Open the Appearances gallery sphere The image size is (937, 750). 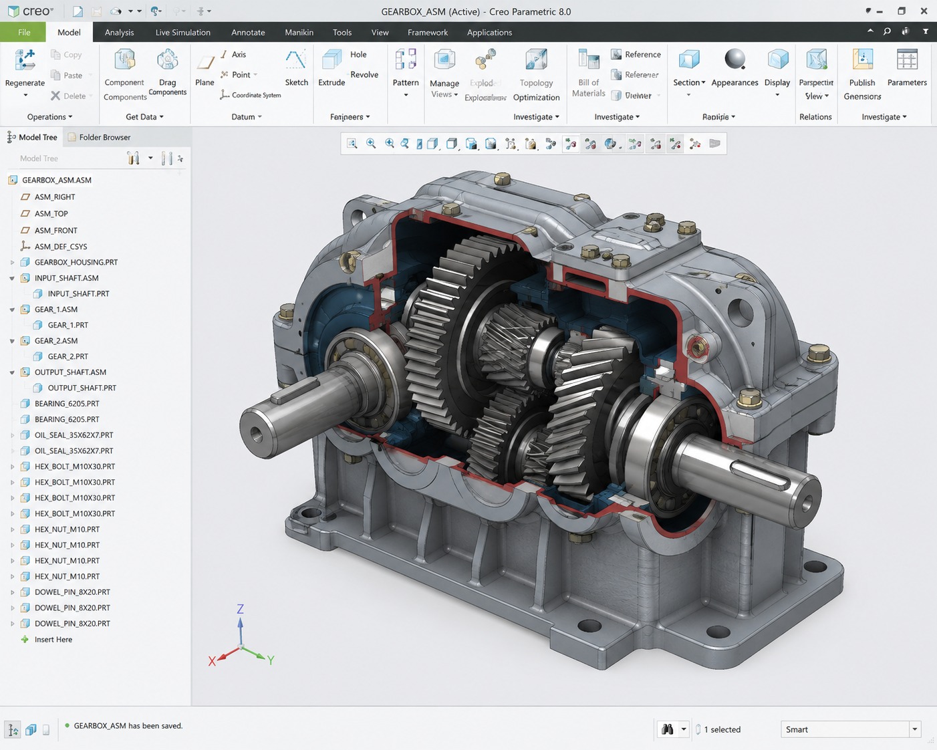(734, 59)
